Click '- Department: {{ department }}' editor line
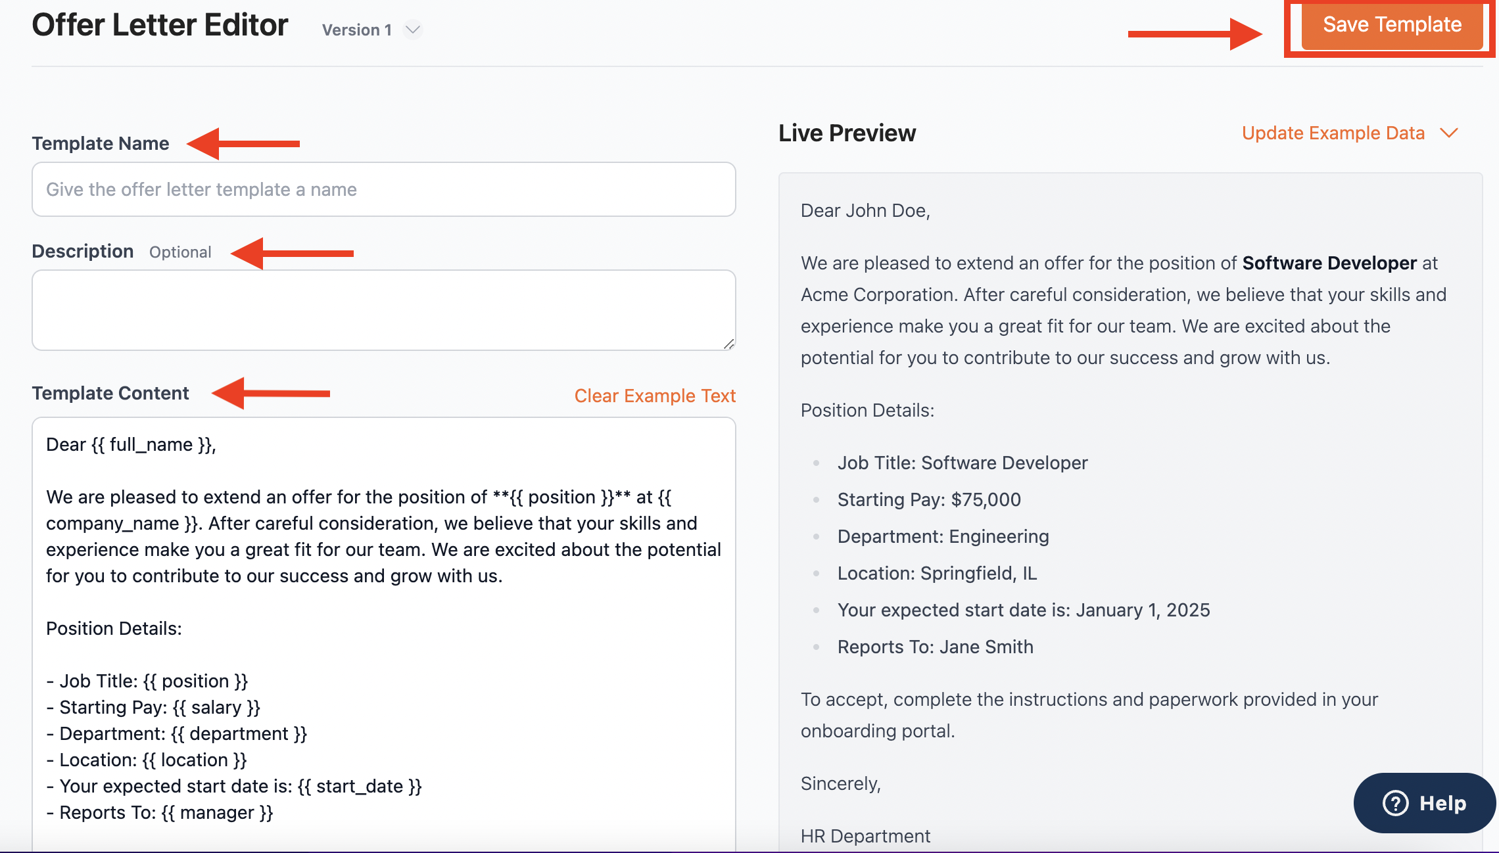 (177, 733)
